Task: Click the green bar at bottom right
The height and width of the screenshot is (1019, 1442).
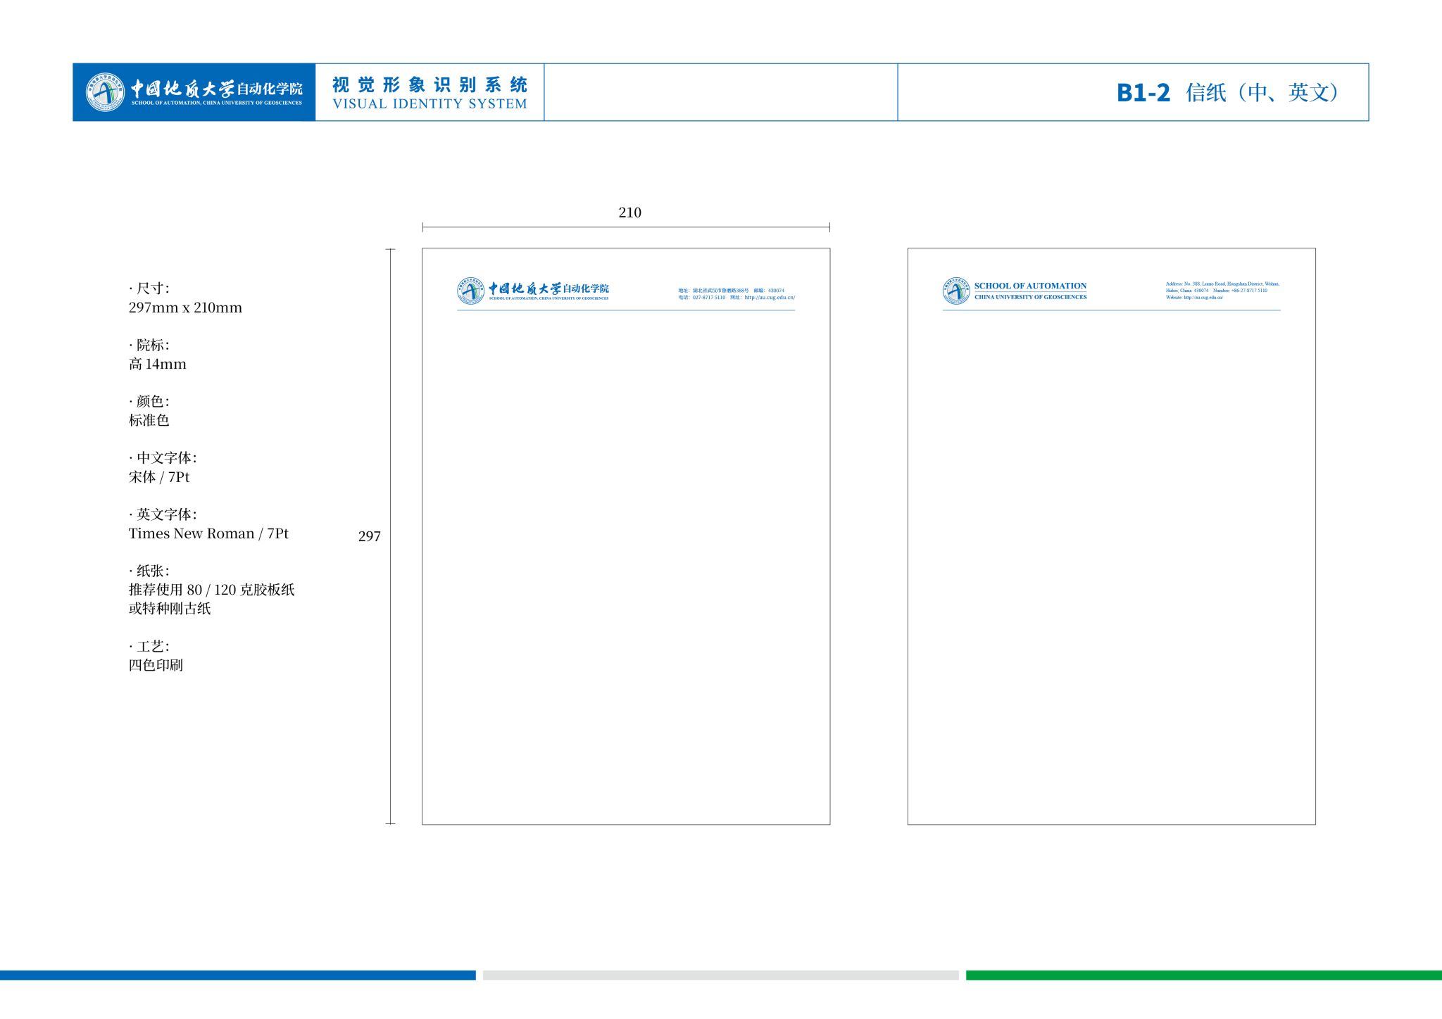Action: 1203,975
